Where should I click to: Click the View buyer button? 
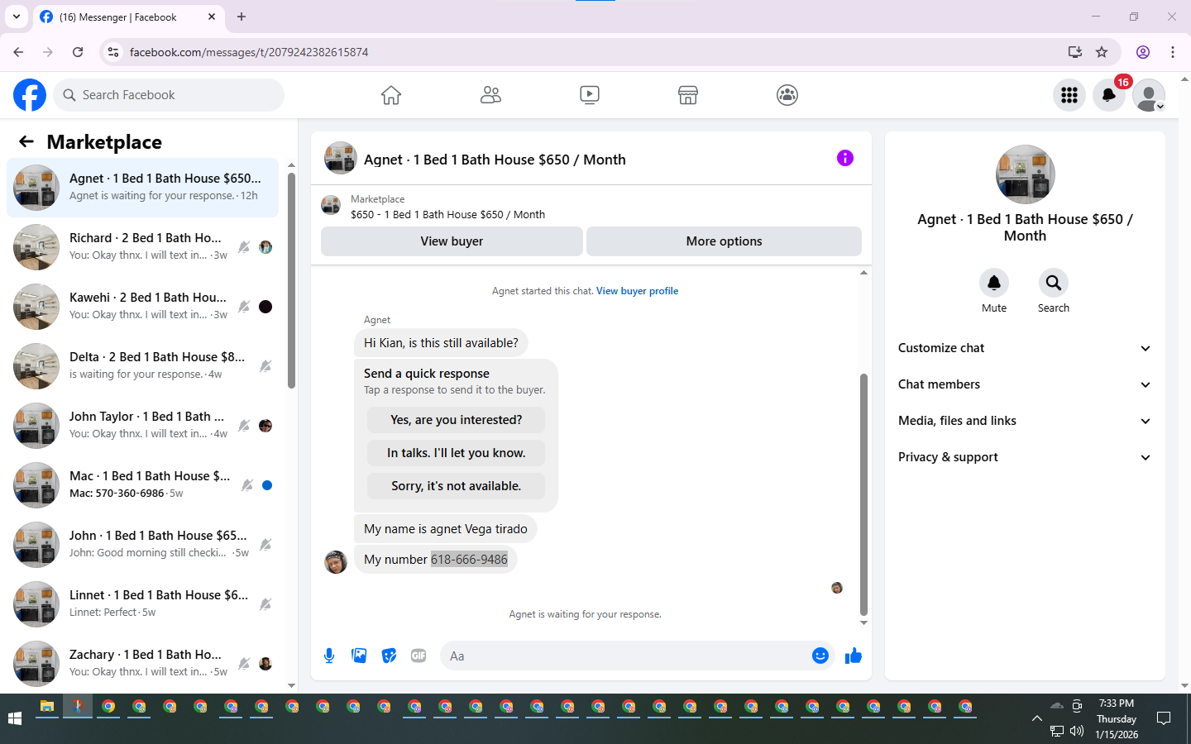[x=452, y=241]
